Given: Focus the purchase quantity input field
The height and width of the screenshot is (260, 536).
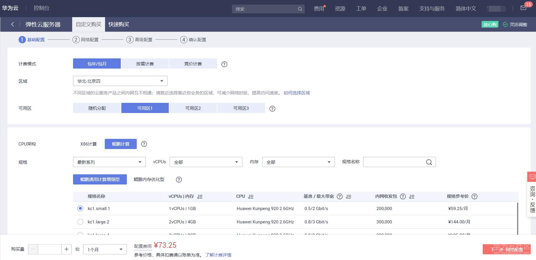Looking at the screenshot, I should [x=50, y=249].
